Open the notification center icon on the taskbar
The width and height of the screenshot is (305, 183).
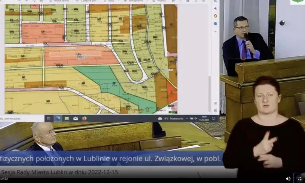(213, 118)
